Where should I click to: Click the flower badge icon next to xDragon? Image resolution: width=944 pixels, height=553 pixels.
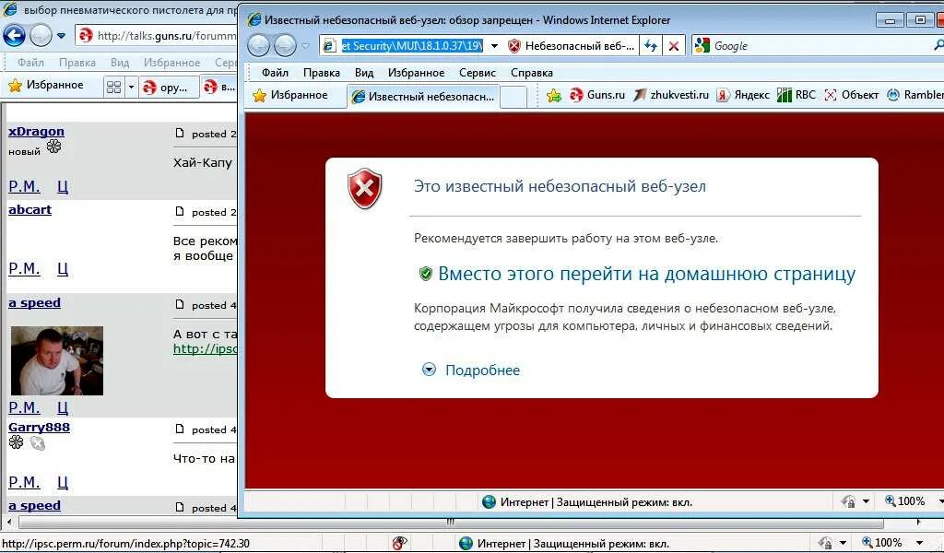[54, 147]
